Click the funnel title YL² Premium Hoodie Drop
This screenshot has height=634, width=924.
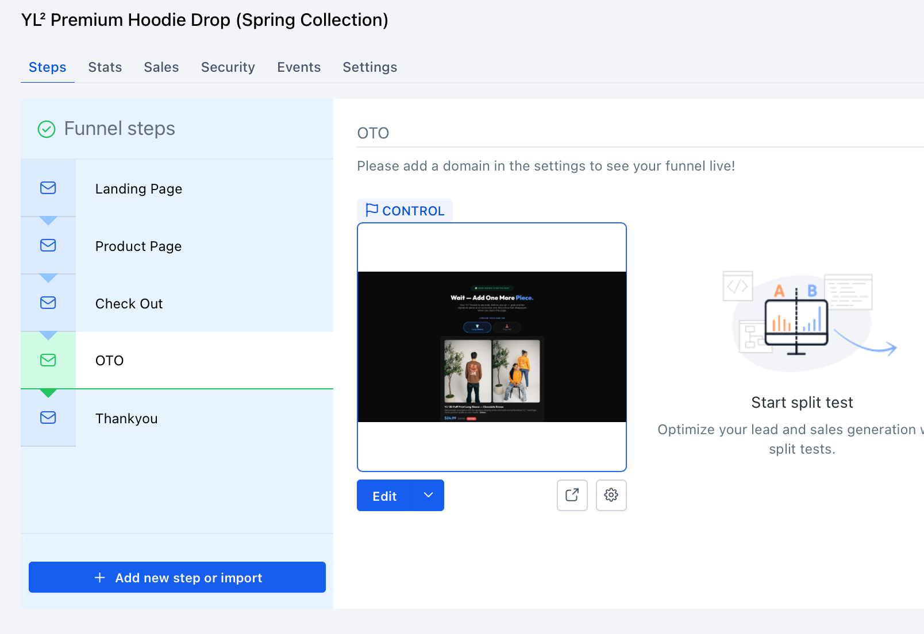(x=205, y=20)
